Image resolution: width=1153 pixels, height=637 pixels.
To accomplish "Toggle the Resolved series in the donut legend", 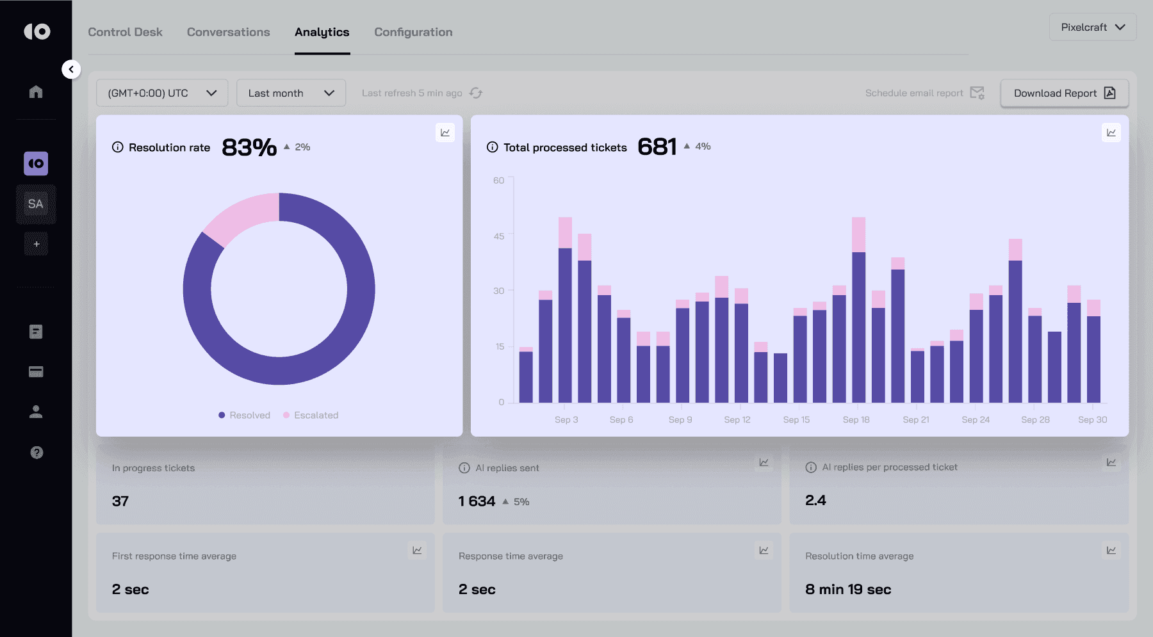I will (243, 415).
